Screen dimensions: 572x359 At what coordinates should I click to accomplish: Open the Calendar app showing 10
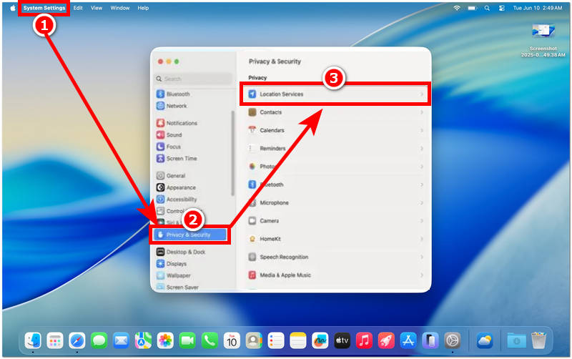pos(232,340)
